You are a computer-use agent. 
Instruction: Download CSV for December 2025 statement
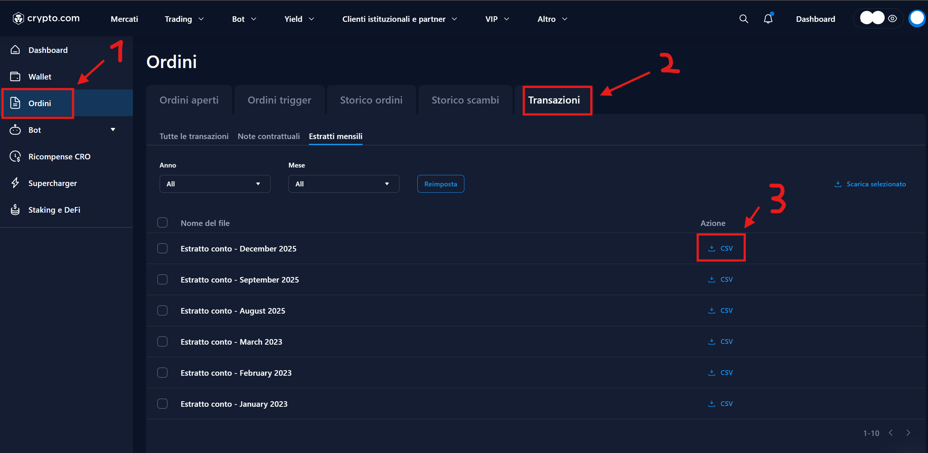(720, 248)
